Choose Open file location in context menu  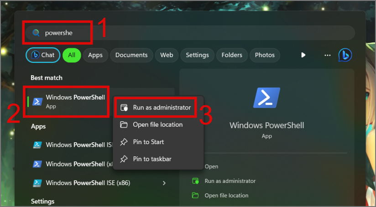click(158, 124)
